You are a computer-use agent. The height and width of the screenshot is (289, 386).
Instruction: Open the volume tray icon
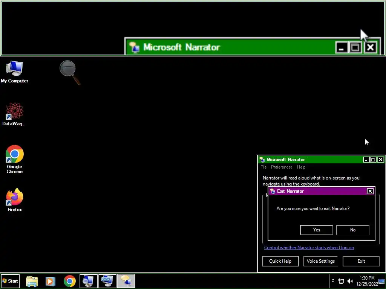point(350,281)
